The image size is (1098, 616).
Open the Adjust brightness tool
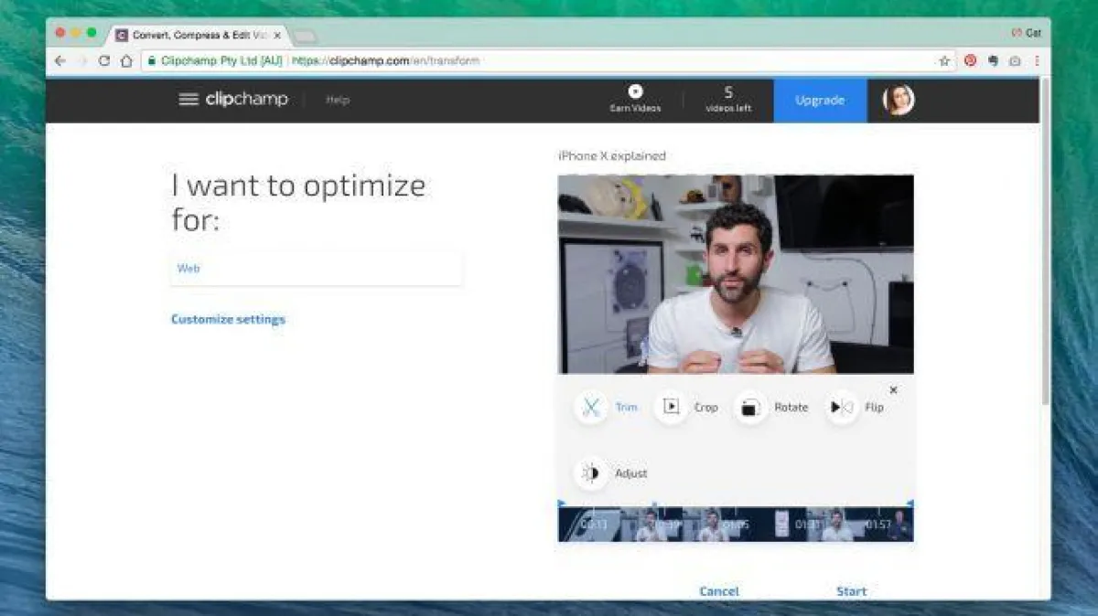tap(591, 473)
